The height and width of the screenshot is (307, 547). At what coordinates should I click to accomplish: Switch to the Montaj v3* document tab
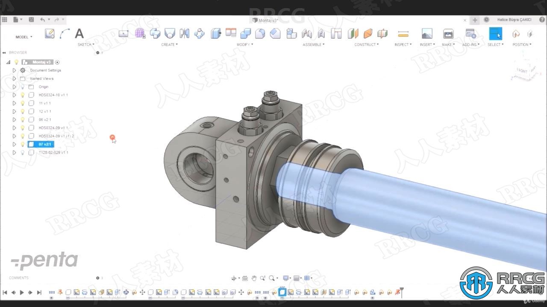265,20
